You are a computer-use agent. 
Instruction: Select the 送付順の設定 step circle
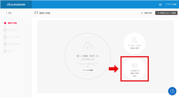click(5, 30)
